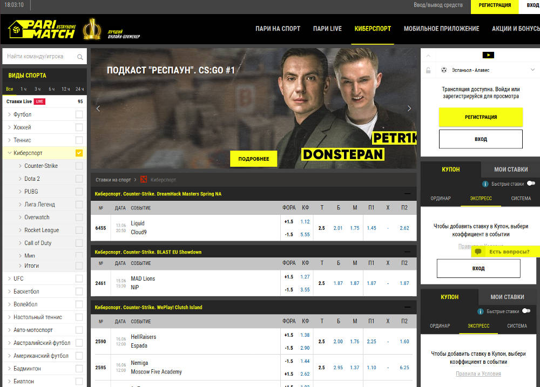Screen dimensions: 540x387
Task: Select upper ОРДИНАР tab
Action: tap(441, 198)
